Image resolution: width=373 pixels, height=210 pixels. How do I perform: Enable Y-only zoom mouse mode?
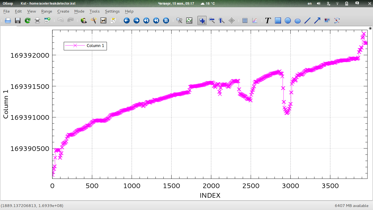[222, 21]
